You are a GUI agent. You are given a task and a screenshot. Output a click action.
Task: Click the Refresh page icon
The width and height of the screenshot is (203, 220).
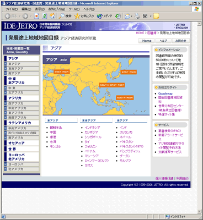(45, 16)
